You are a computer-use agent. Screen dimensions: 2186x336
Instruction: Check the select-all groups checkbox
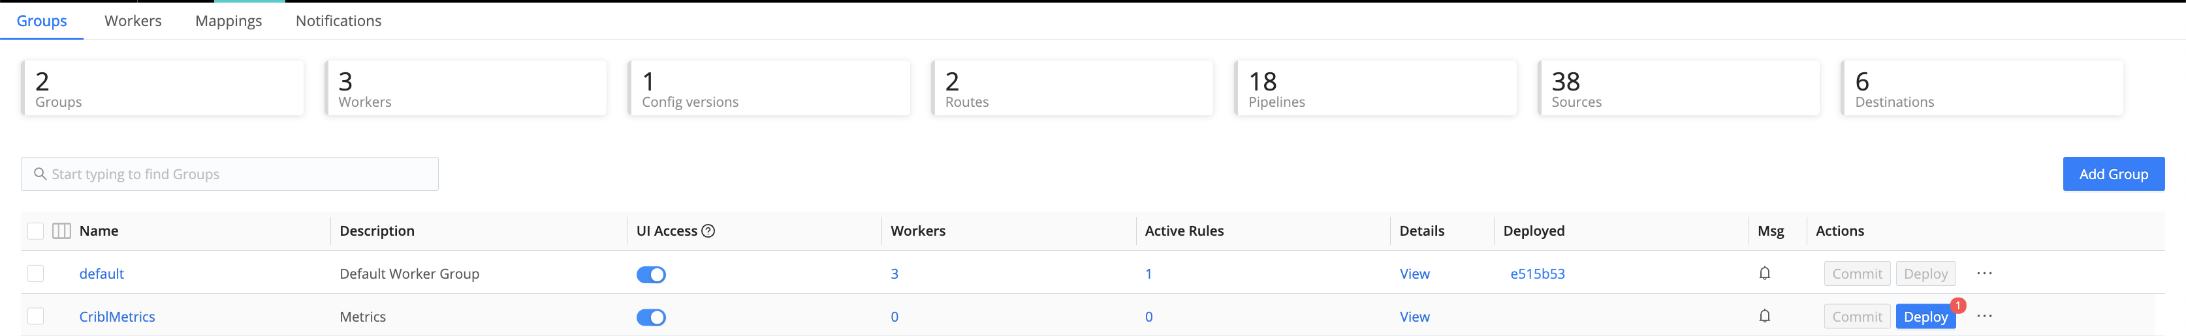[36, 231]
